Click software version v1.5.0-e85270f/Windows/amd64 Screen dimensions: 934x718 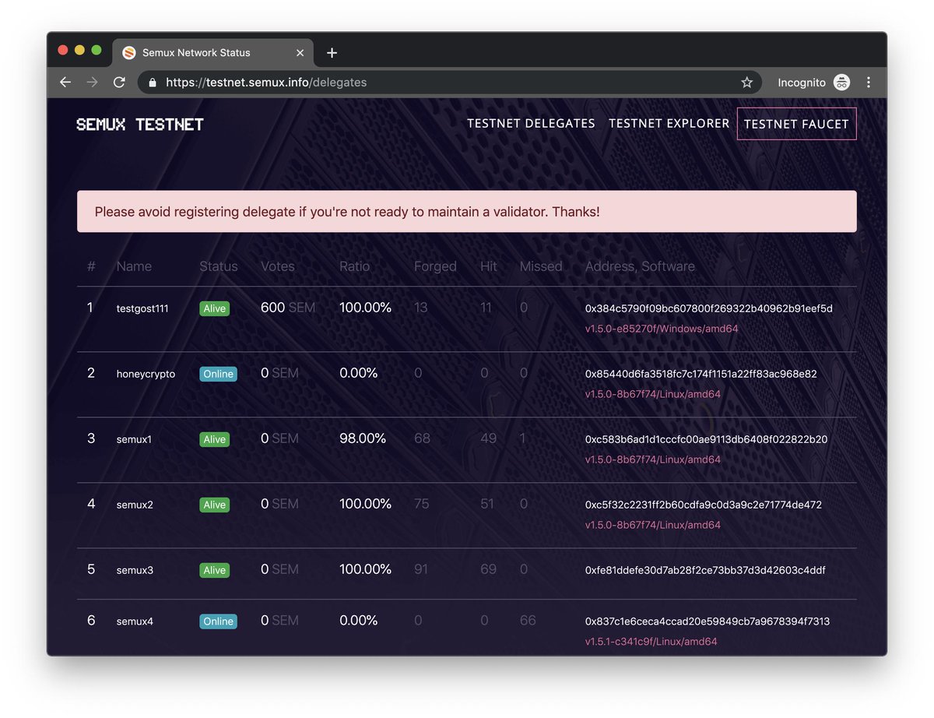click(662, 329)
